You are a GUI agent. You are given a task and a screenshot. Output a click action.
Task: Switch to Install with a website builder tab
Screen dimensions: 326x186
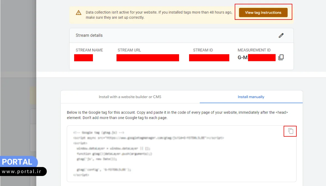point(130,97)
